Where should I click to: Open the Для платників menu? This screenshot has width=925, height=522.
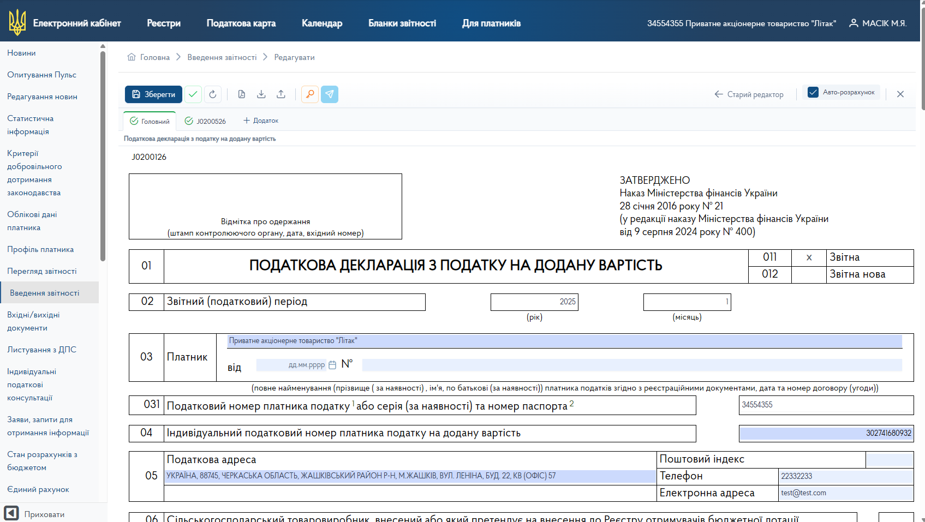491,23
